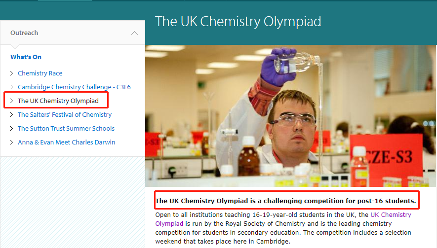This screenshot has width=437, height=248.
Task: Navigate to Anna & Evan Meet Charles Darwin
Action: [67, 142]
